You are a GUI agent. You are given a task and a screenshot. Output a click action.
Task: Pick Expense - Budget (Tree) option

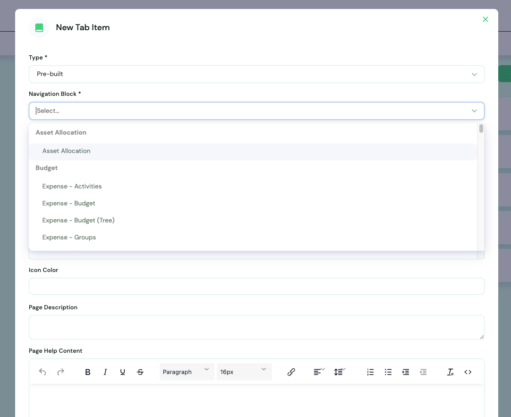pos(253,220)
